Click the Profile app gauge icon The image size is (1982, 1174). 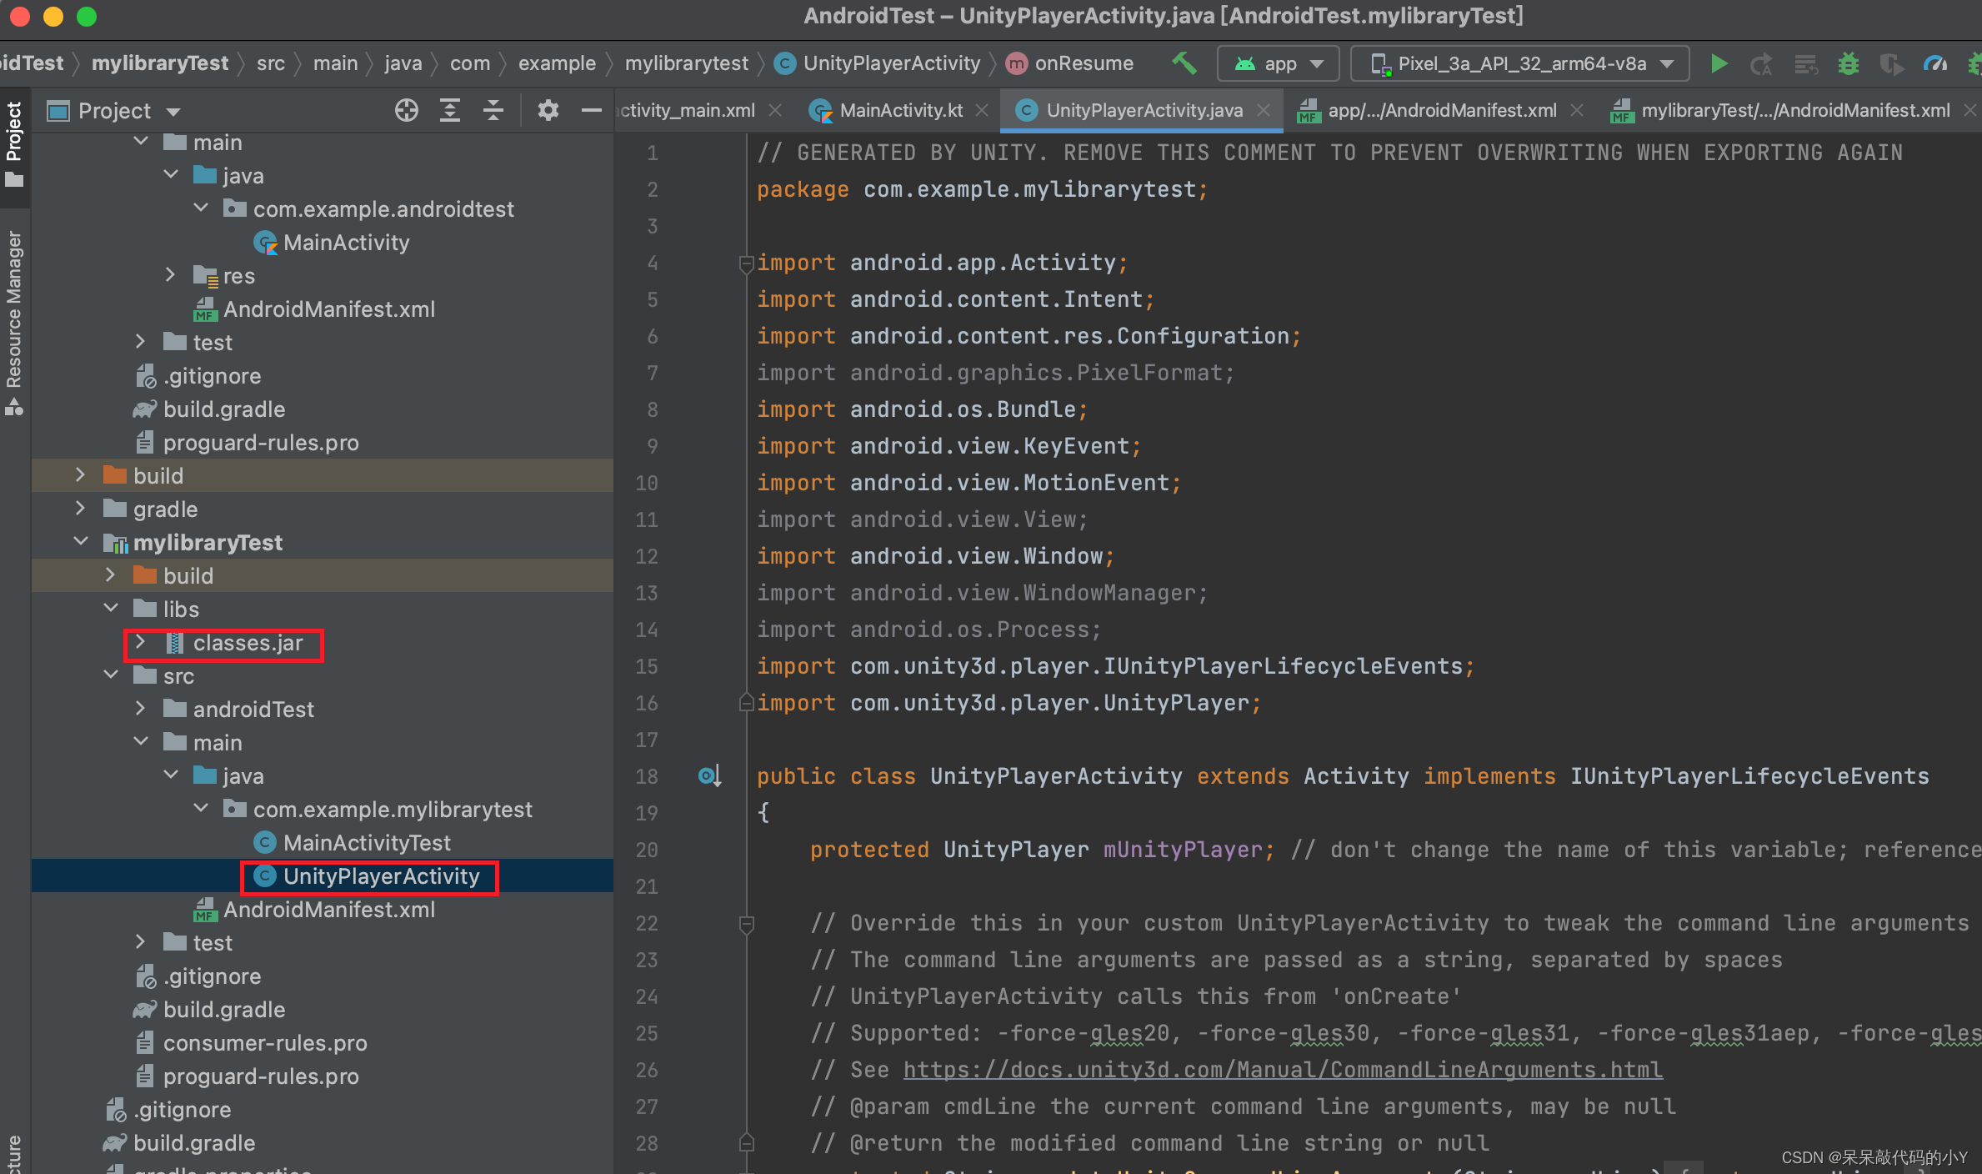pos(1935,64)
